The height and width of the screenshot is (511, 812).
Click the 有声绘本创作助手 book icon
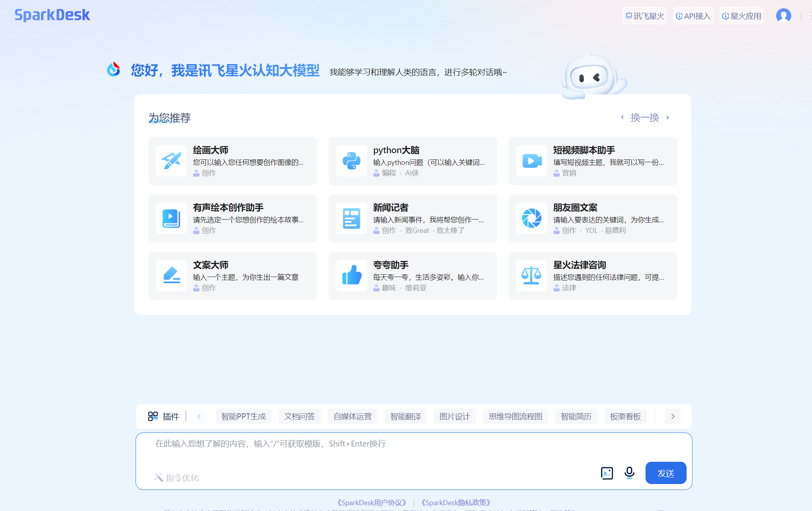tap(171, 218)
